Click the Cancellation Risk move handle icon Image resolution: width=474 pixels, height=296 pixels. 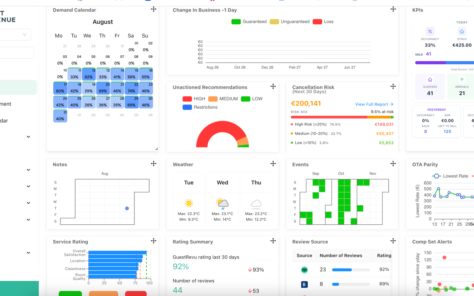(393, 86)
